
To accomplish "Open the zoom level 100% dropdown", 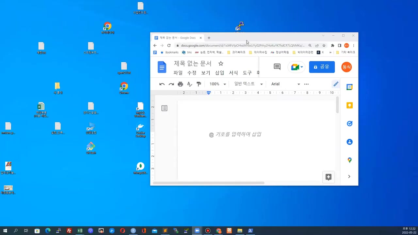I will point(217,84).
